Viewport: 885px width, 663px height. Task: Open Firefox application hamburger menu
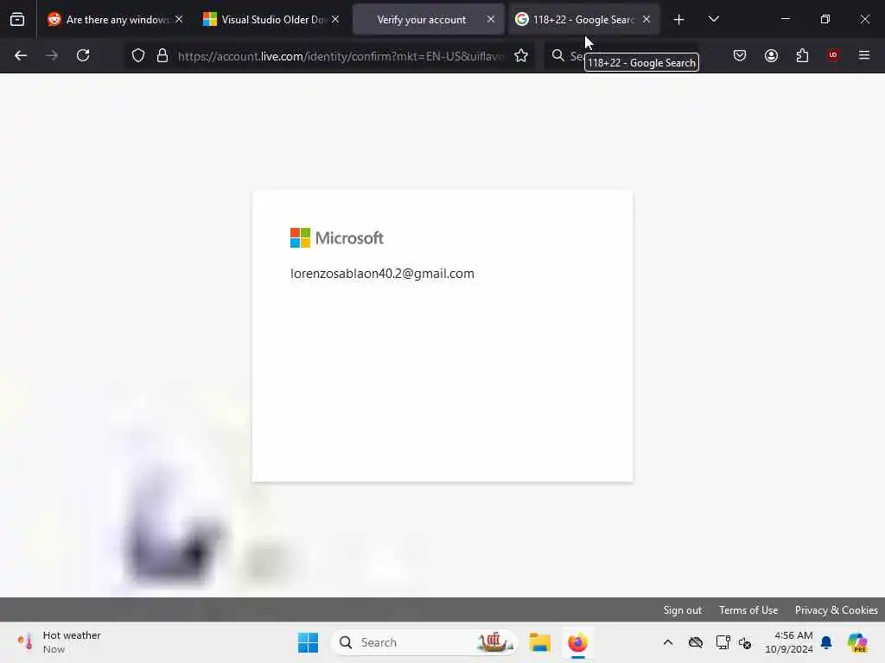(864, 55)
